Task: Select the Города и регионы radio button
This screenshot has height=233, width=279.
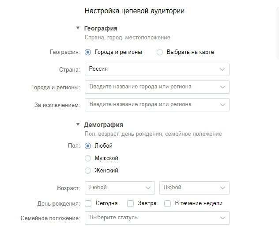Action: point(88,52)
